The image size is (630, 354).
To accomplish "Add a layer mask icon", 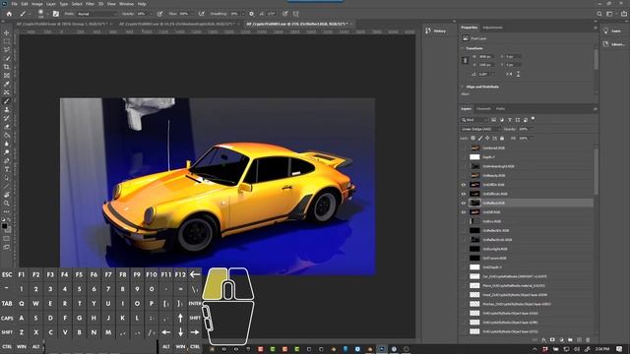I will (552, 340).
